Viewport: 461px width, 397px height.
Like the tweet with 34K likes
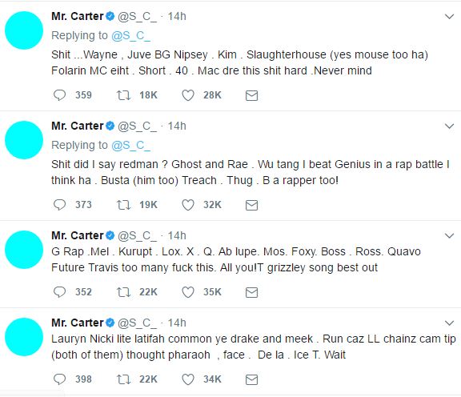point(188,379)
